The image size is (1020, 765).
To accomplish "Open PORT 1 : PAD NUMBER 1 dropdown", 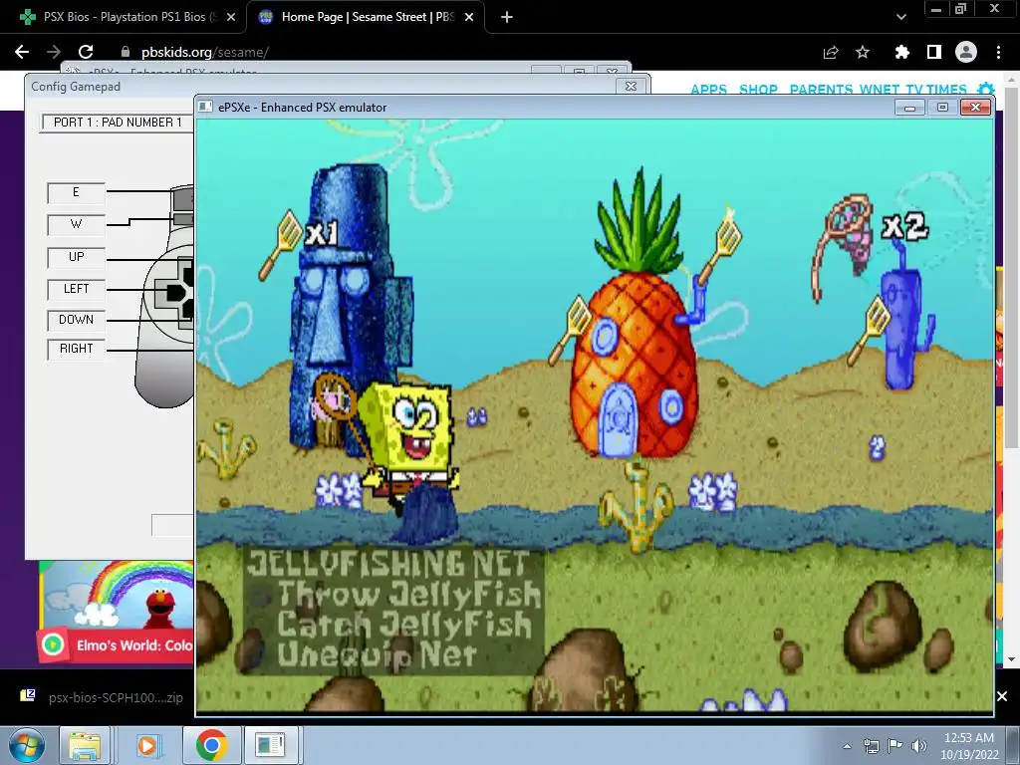I will click(x=118, y=123).
